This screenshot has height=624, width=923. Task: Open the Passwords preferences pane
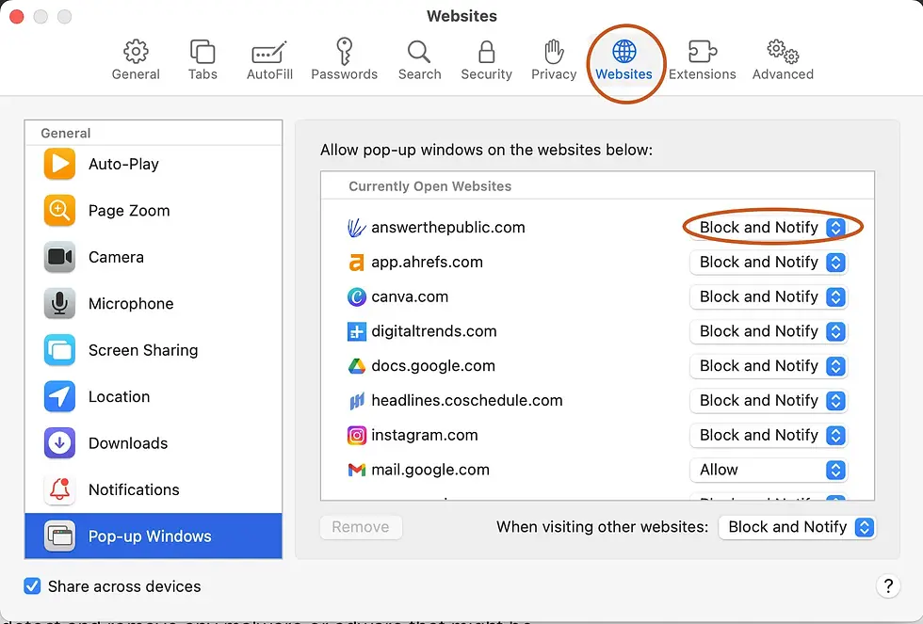[x=344, y=58]
